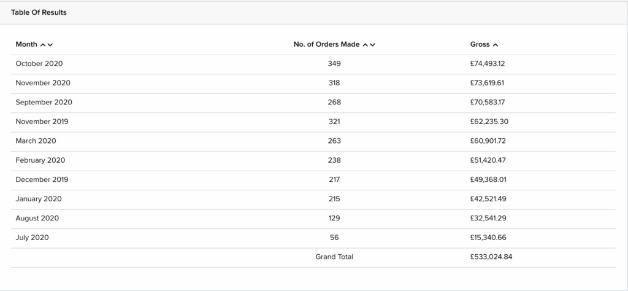
Task: Click the September 2020 row
Action: (313, 102)
